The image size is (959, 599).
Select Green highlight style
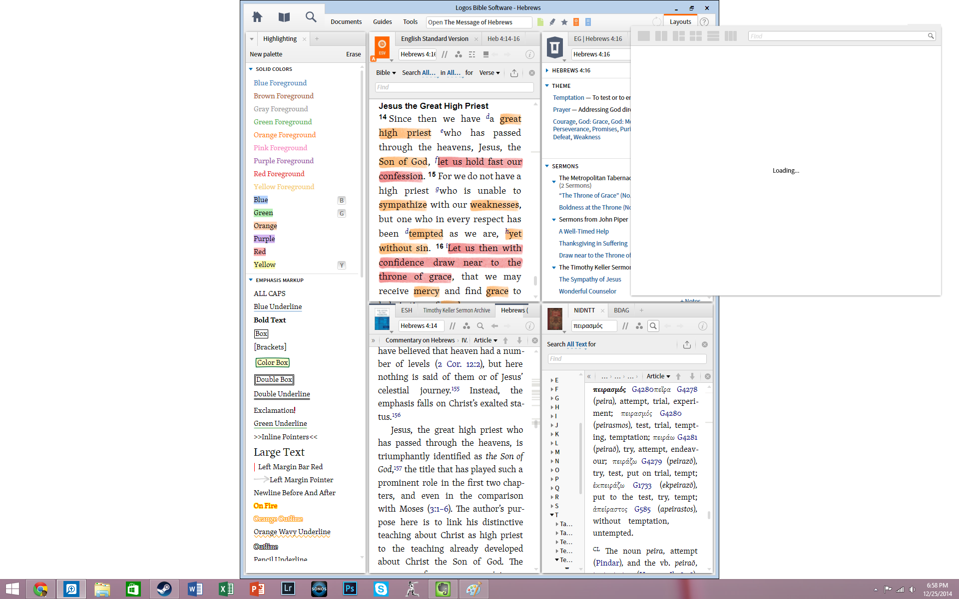(x=263, y=213)
